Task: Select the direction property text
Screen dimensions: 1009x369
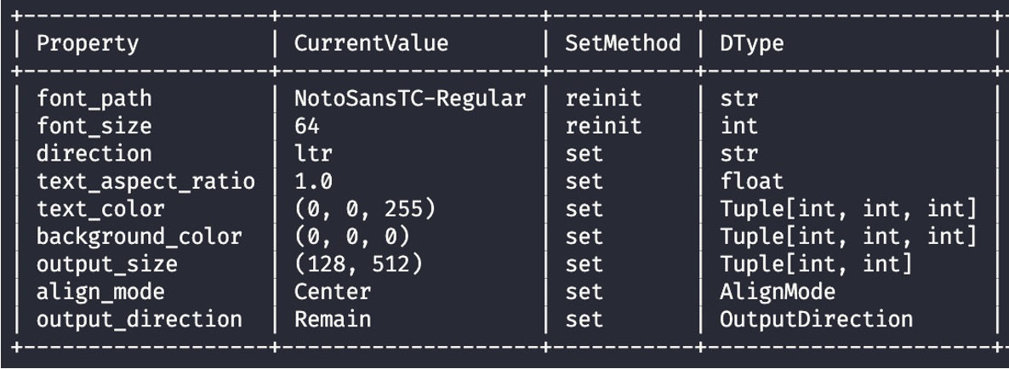Action: point(94,154)
